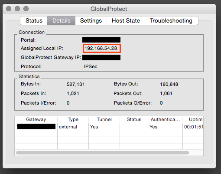The width and height of the screenshot is (221, 174).
Task: Click the uptime value 00:01:51
Action: click(194, 127)
